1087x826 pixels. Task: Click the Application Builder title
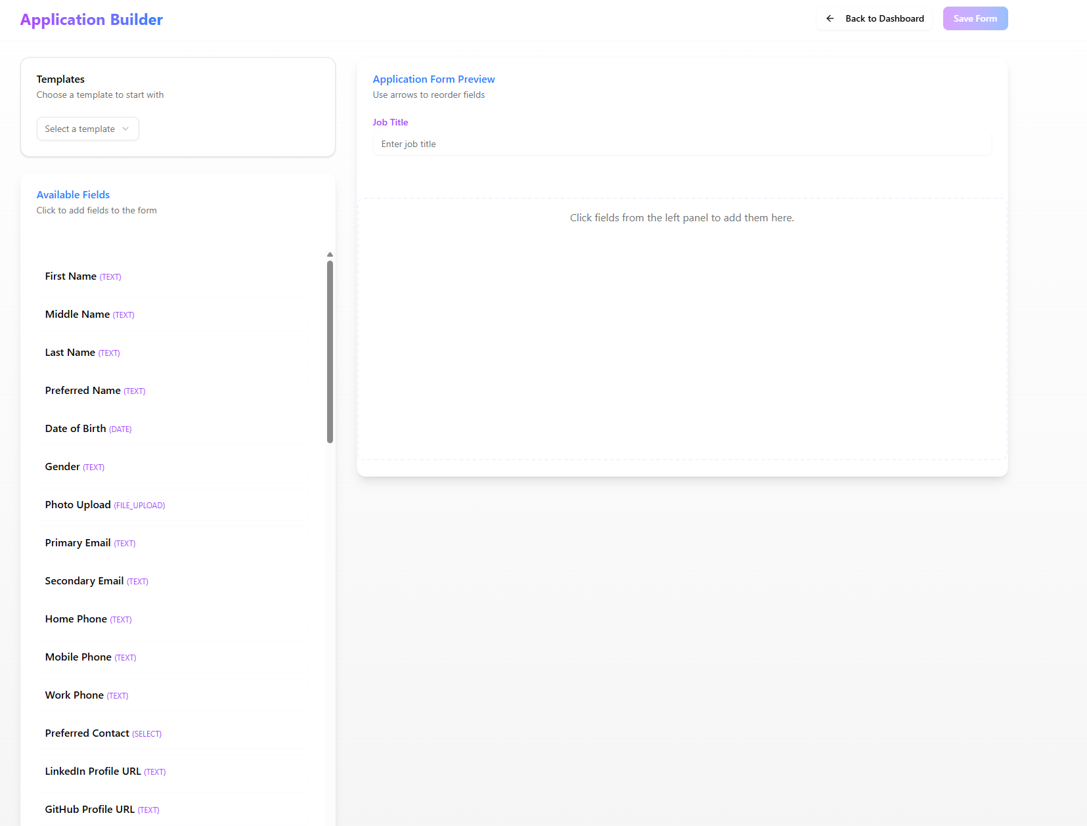91,20
